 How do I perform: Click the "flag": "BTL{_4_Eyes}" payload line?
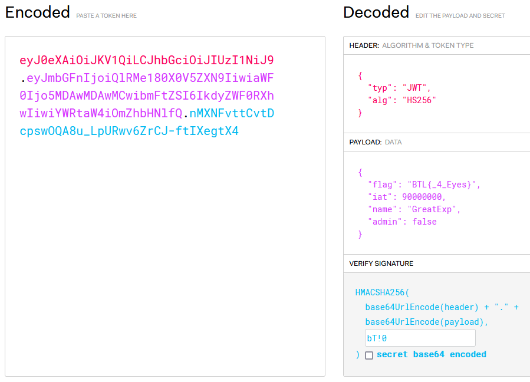click(424, 185)
